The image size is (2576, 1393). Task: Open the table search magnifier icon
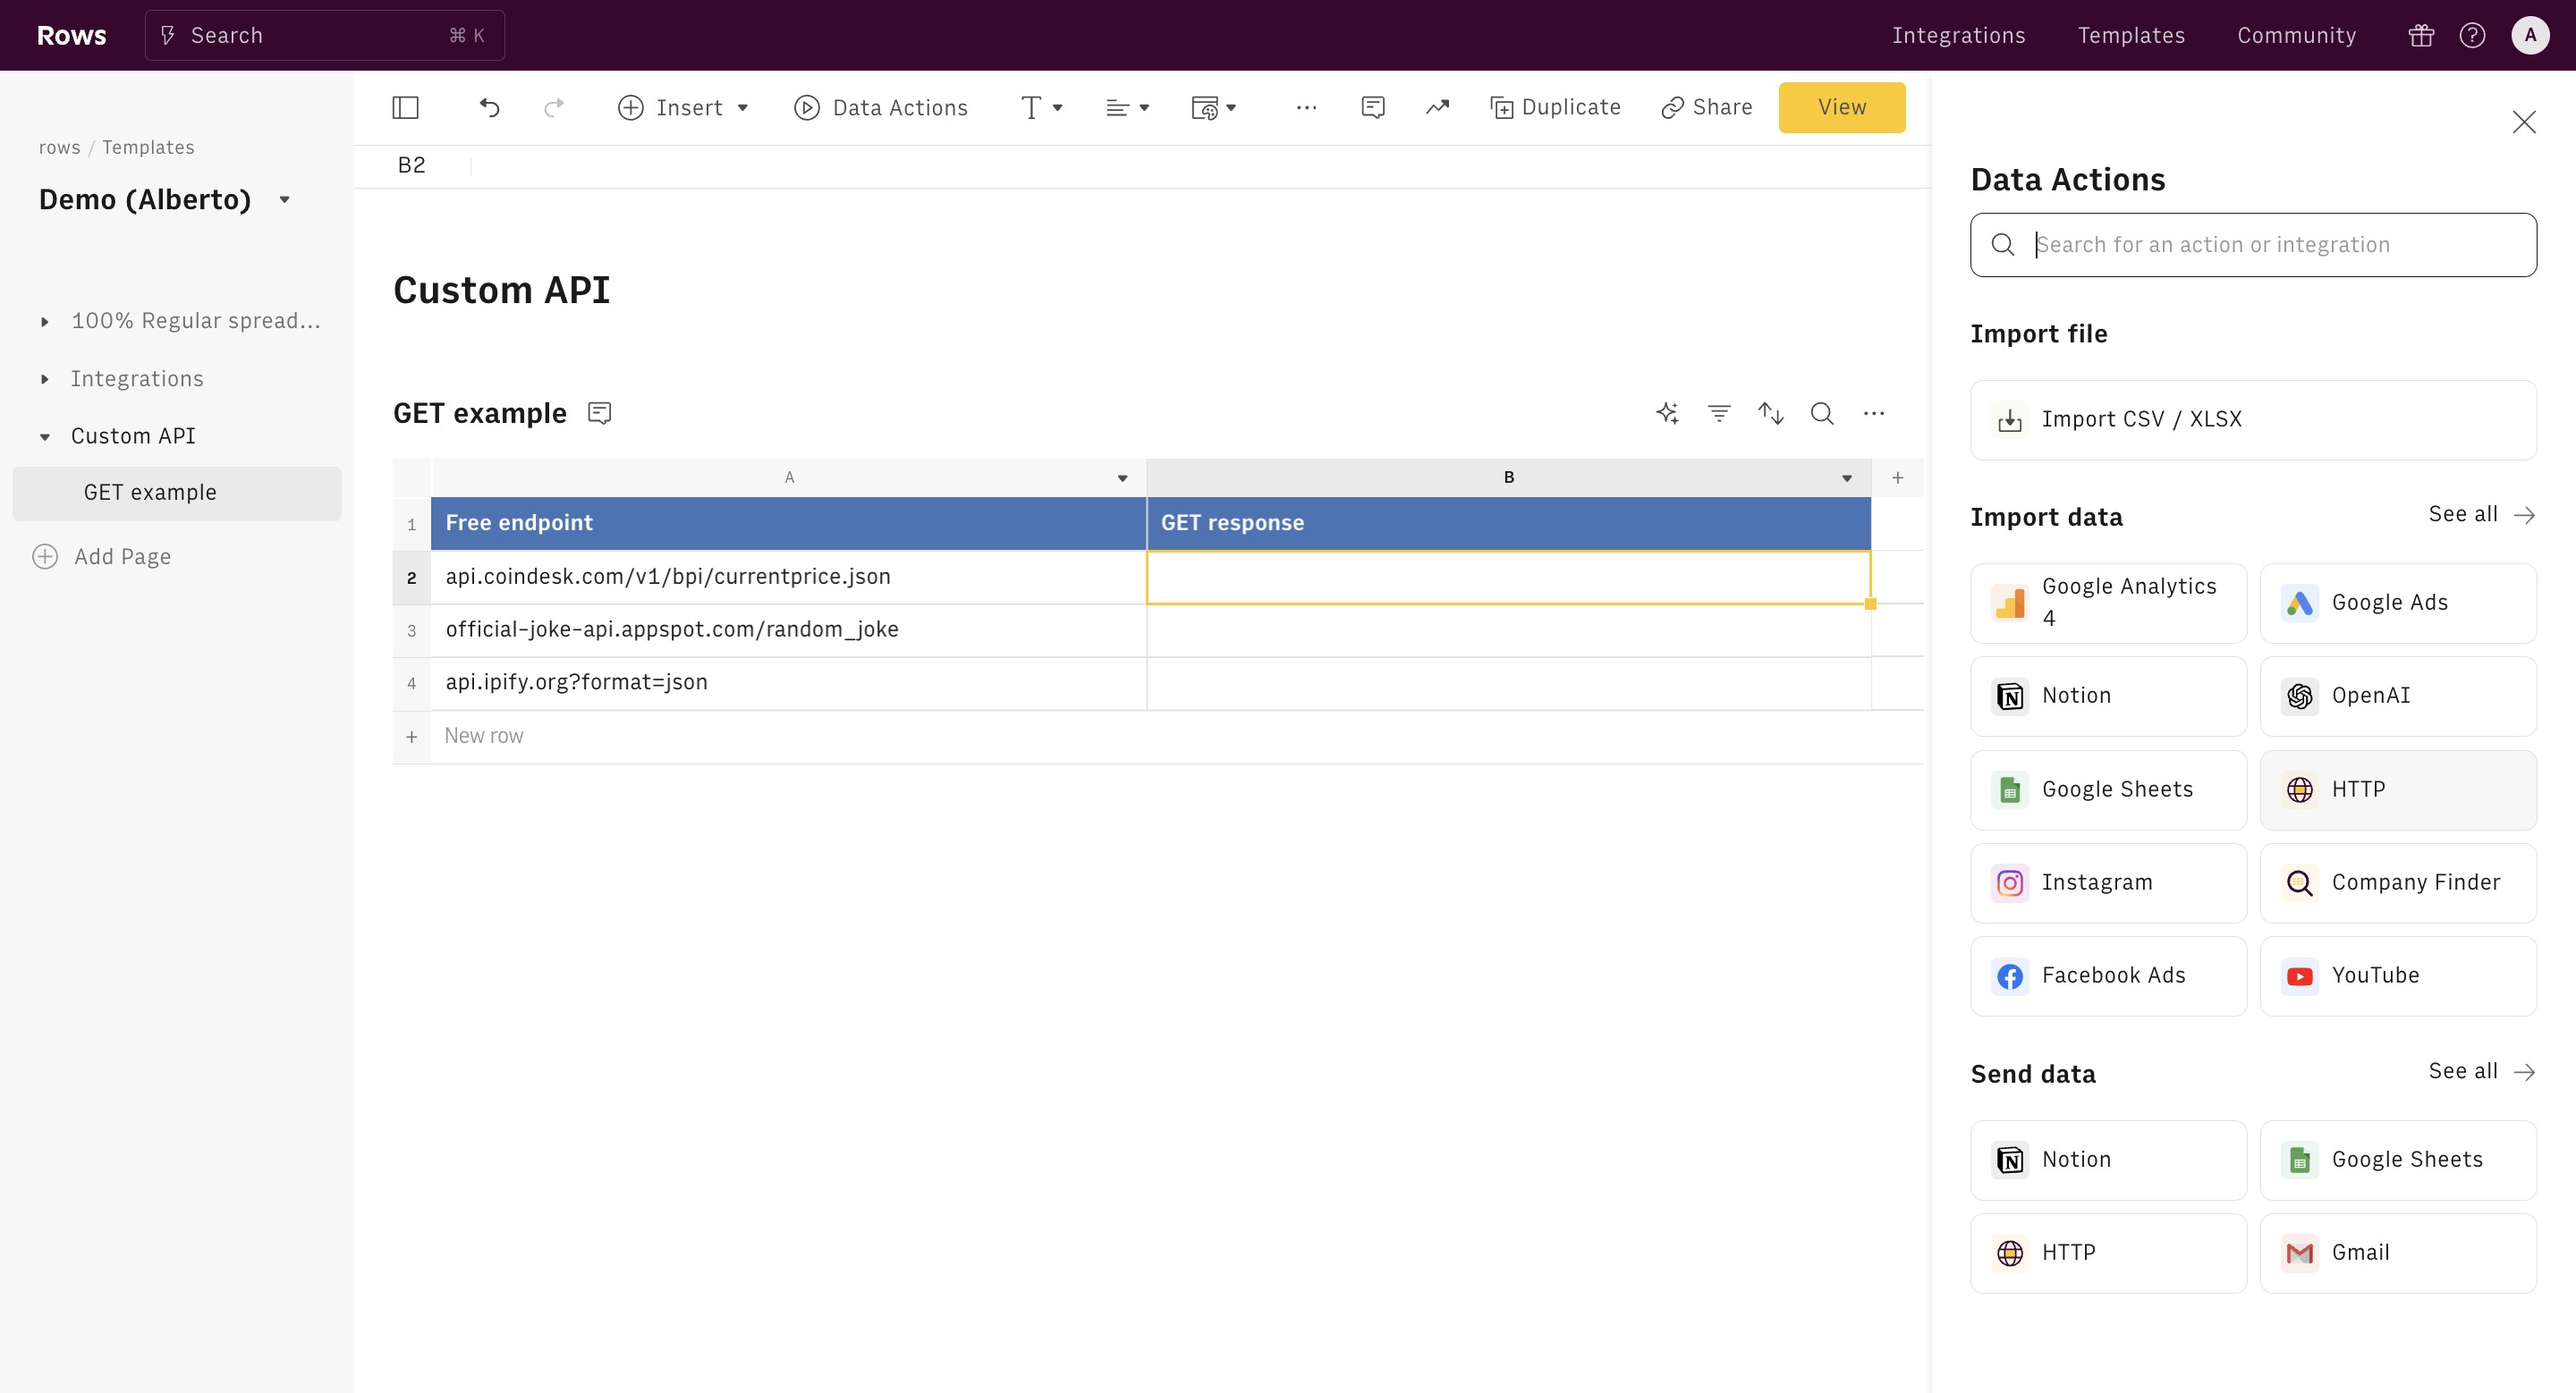pos(1822,413)
